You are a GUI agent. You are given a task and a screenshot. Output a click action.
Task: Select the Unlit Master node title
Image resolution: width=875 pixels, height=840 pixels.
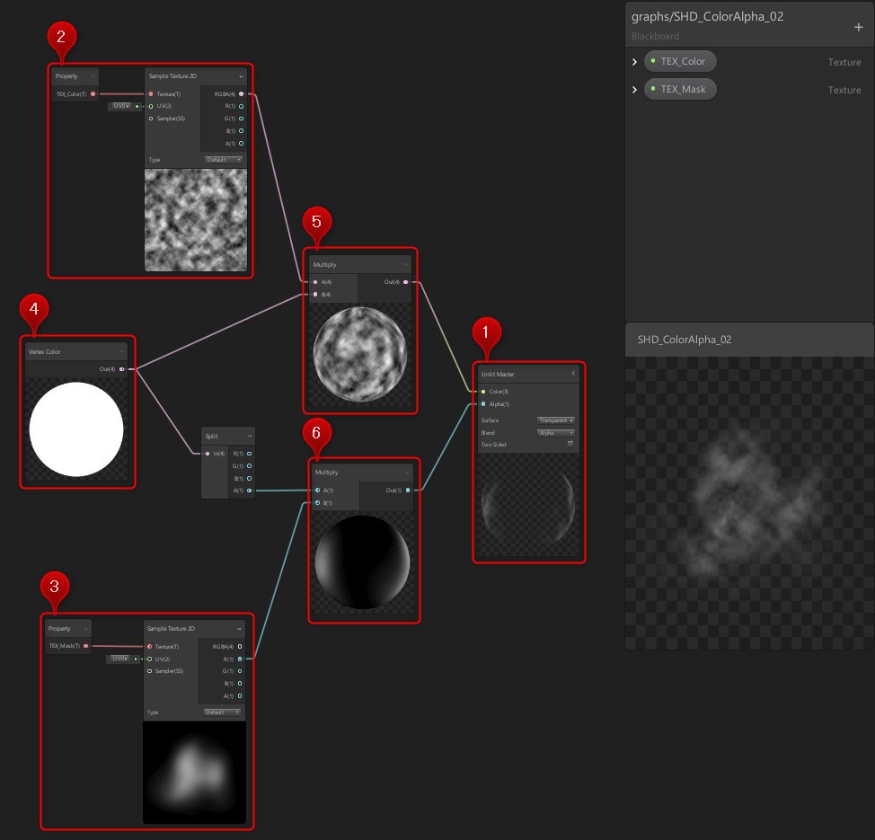click(497, 374)
